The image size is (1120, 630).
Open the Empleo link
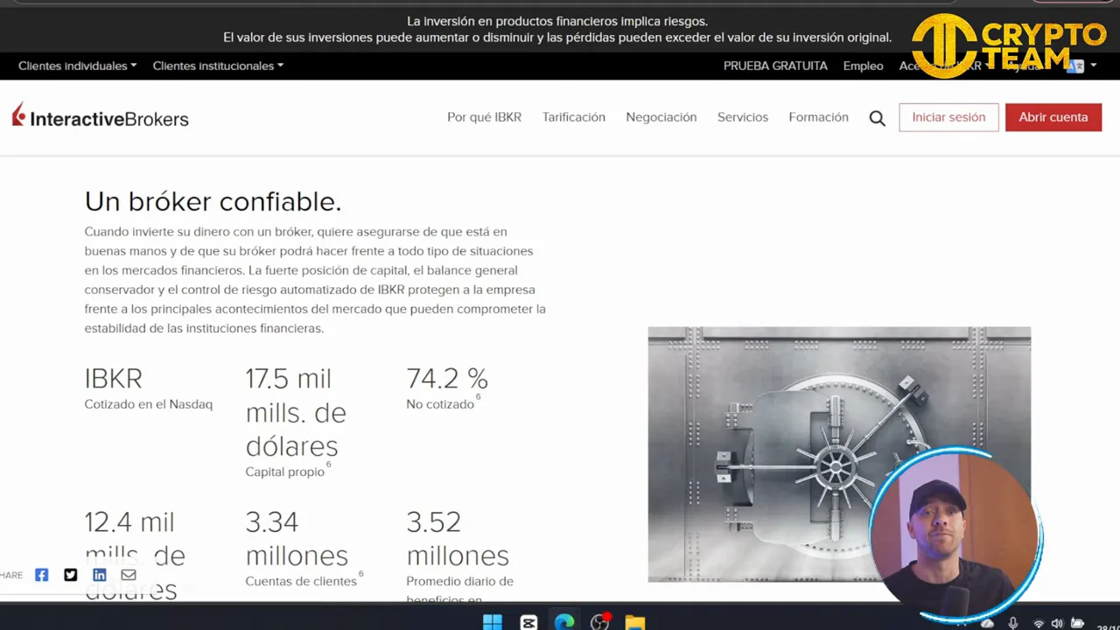(x=863, y=66)
